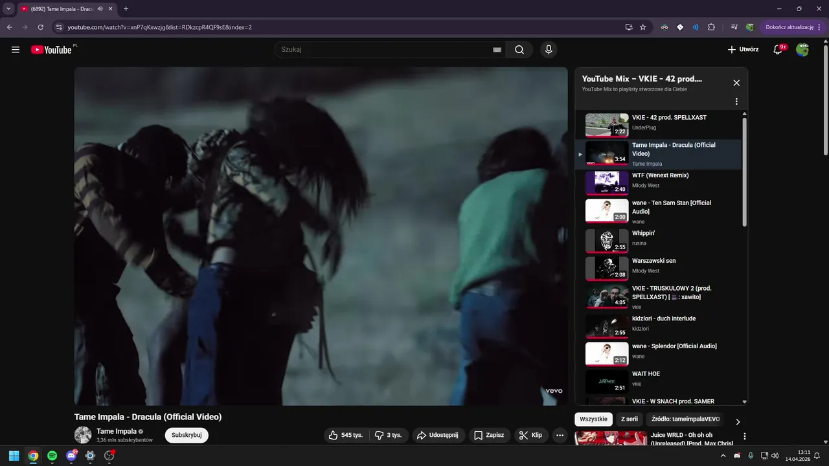The image size is (829, 466).
Task: Open the glasses-face browser extension
Action: (x=664, y=27)
